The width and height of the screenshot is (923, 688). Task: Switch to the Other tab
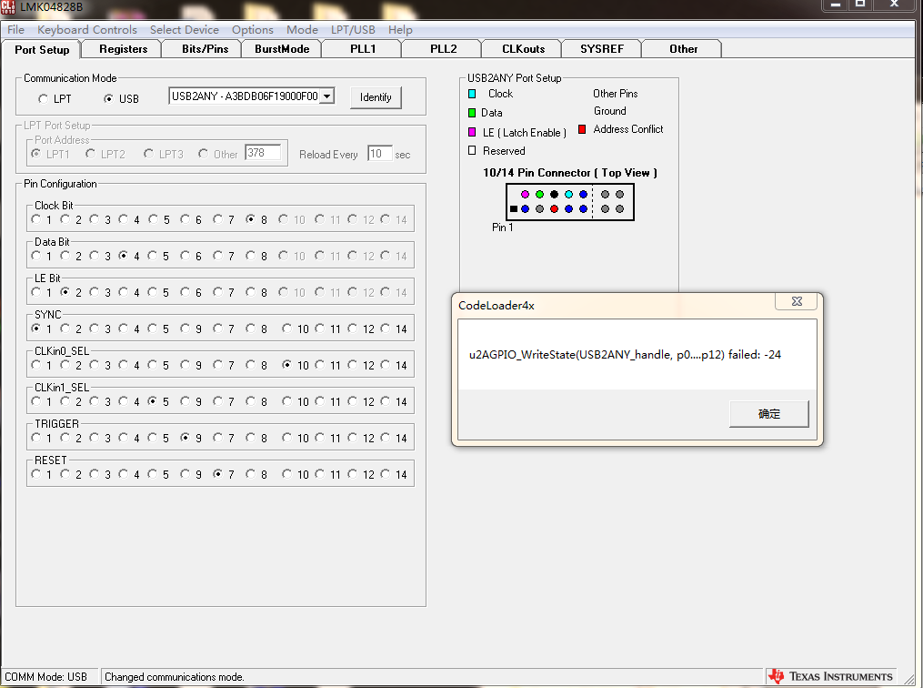[x=683, y=49]
